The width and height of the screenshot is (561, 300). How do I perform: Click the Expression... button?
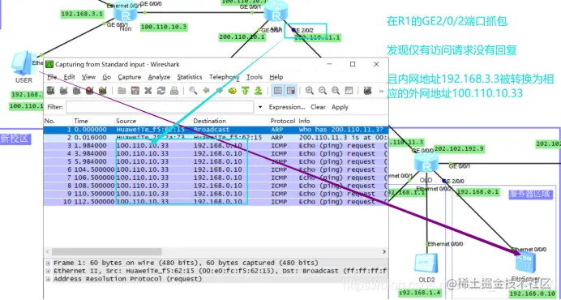(x=287, y=107)
